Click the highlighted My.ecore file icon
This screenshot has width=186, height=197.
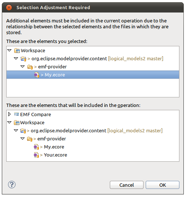[37, 75]
